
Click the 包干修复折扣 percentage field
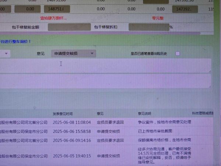(148, 27)
